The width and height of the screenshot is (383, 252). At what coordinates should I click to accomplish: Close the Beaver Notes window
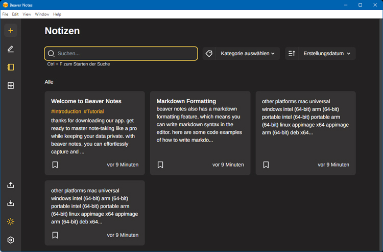pos(375,5)
